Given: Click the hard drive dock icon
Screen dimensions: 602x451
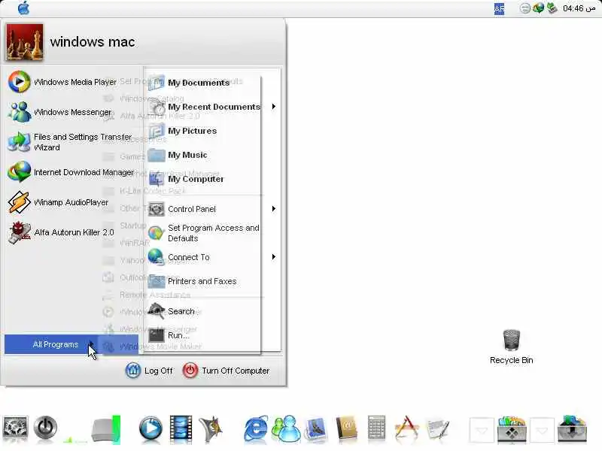Looking at the screenshot, I should [106, 428].
